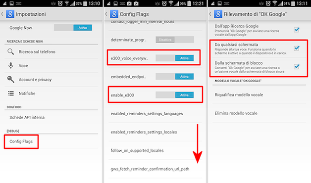Tap the Google icon in Config Flags header
Screen dimensions: 311x183
[x=114, y=14]
